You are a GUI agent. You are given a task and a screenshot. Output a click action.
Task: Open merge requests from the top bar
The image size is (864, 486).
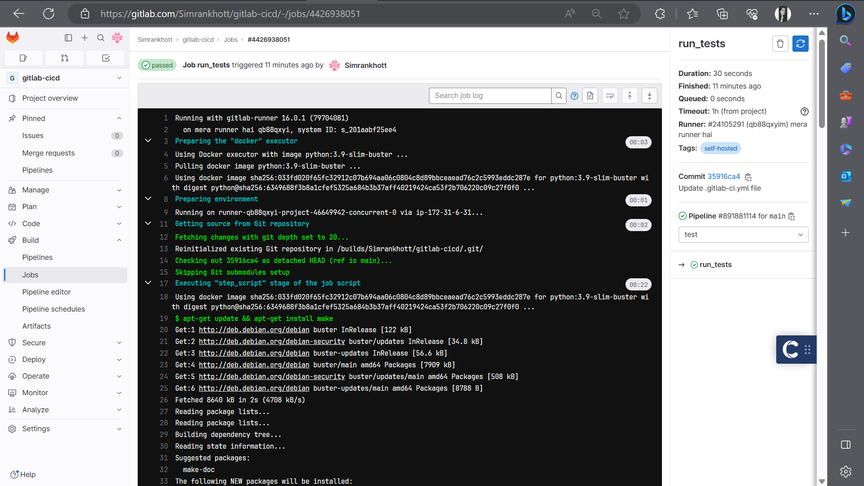coord(64,58)
